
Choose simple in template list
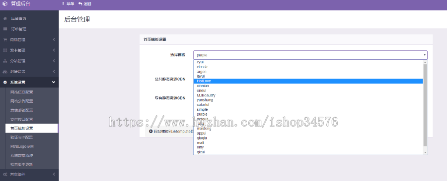pos(308,109)
